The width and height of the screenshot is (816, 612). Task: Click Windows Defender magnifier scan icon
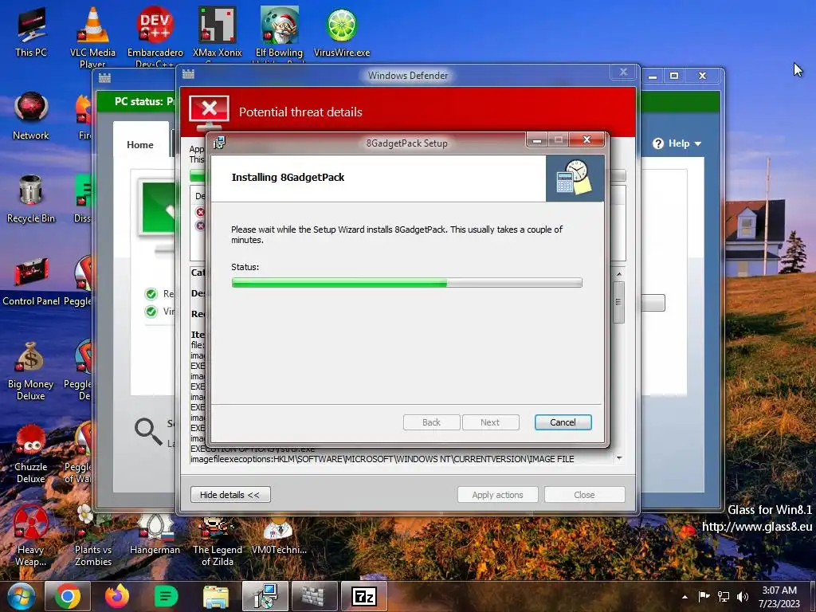pyautogui.click(x=148, y=431)
